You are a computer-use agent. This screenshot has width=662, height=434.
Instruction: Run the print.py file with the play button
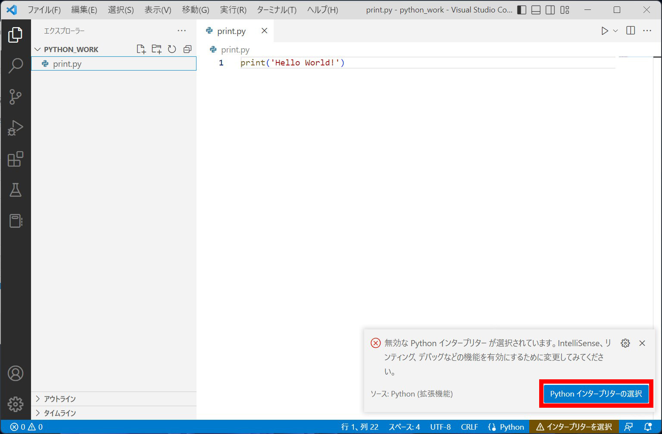tap(604, 31)
